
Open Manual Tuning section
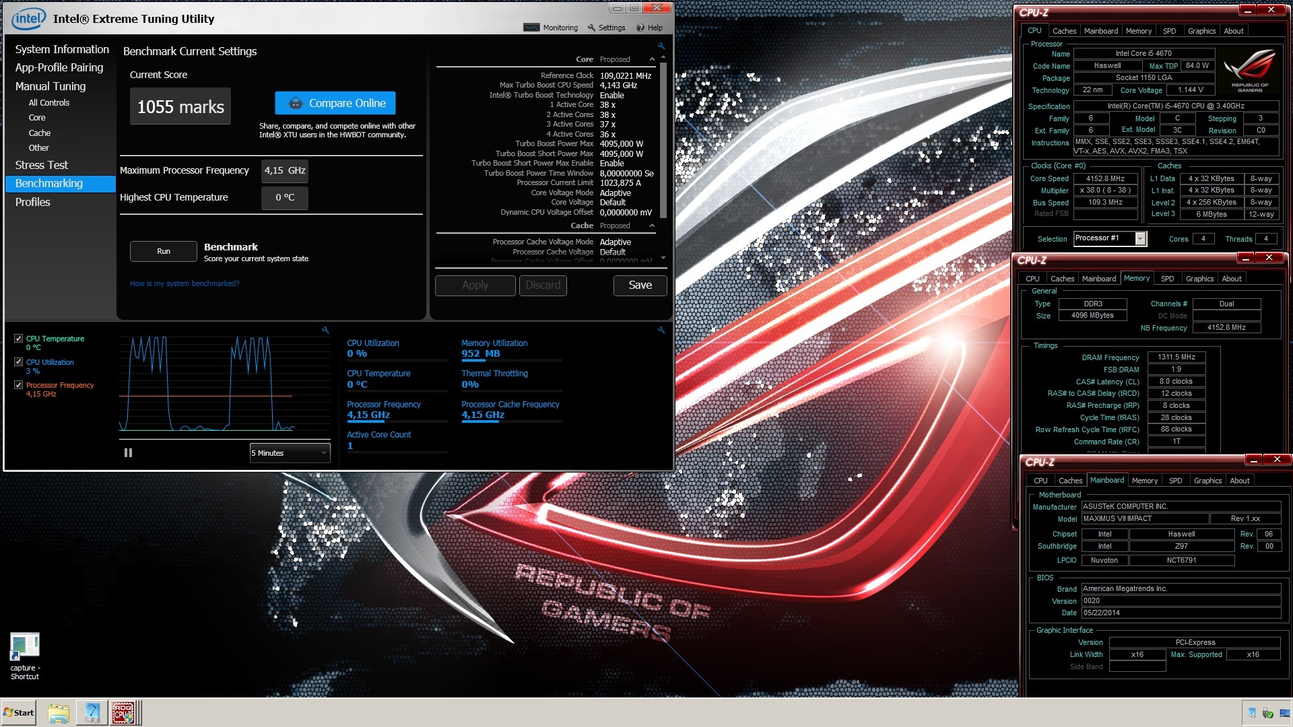coord(51,86)
